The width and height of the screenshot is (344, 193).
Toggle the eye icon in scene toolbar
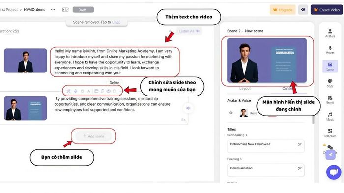point(109,91)
